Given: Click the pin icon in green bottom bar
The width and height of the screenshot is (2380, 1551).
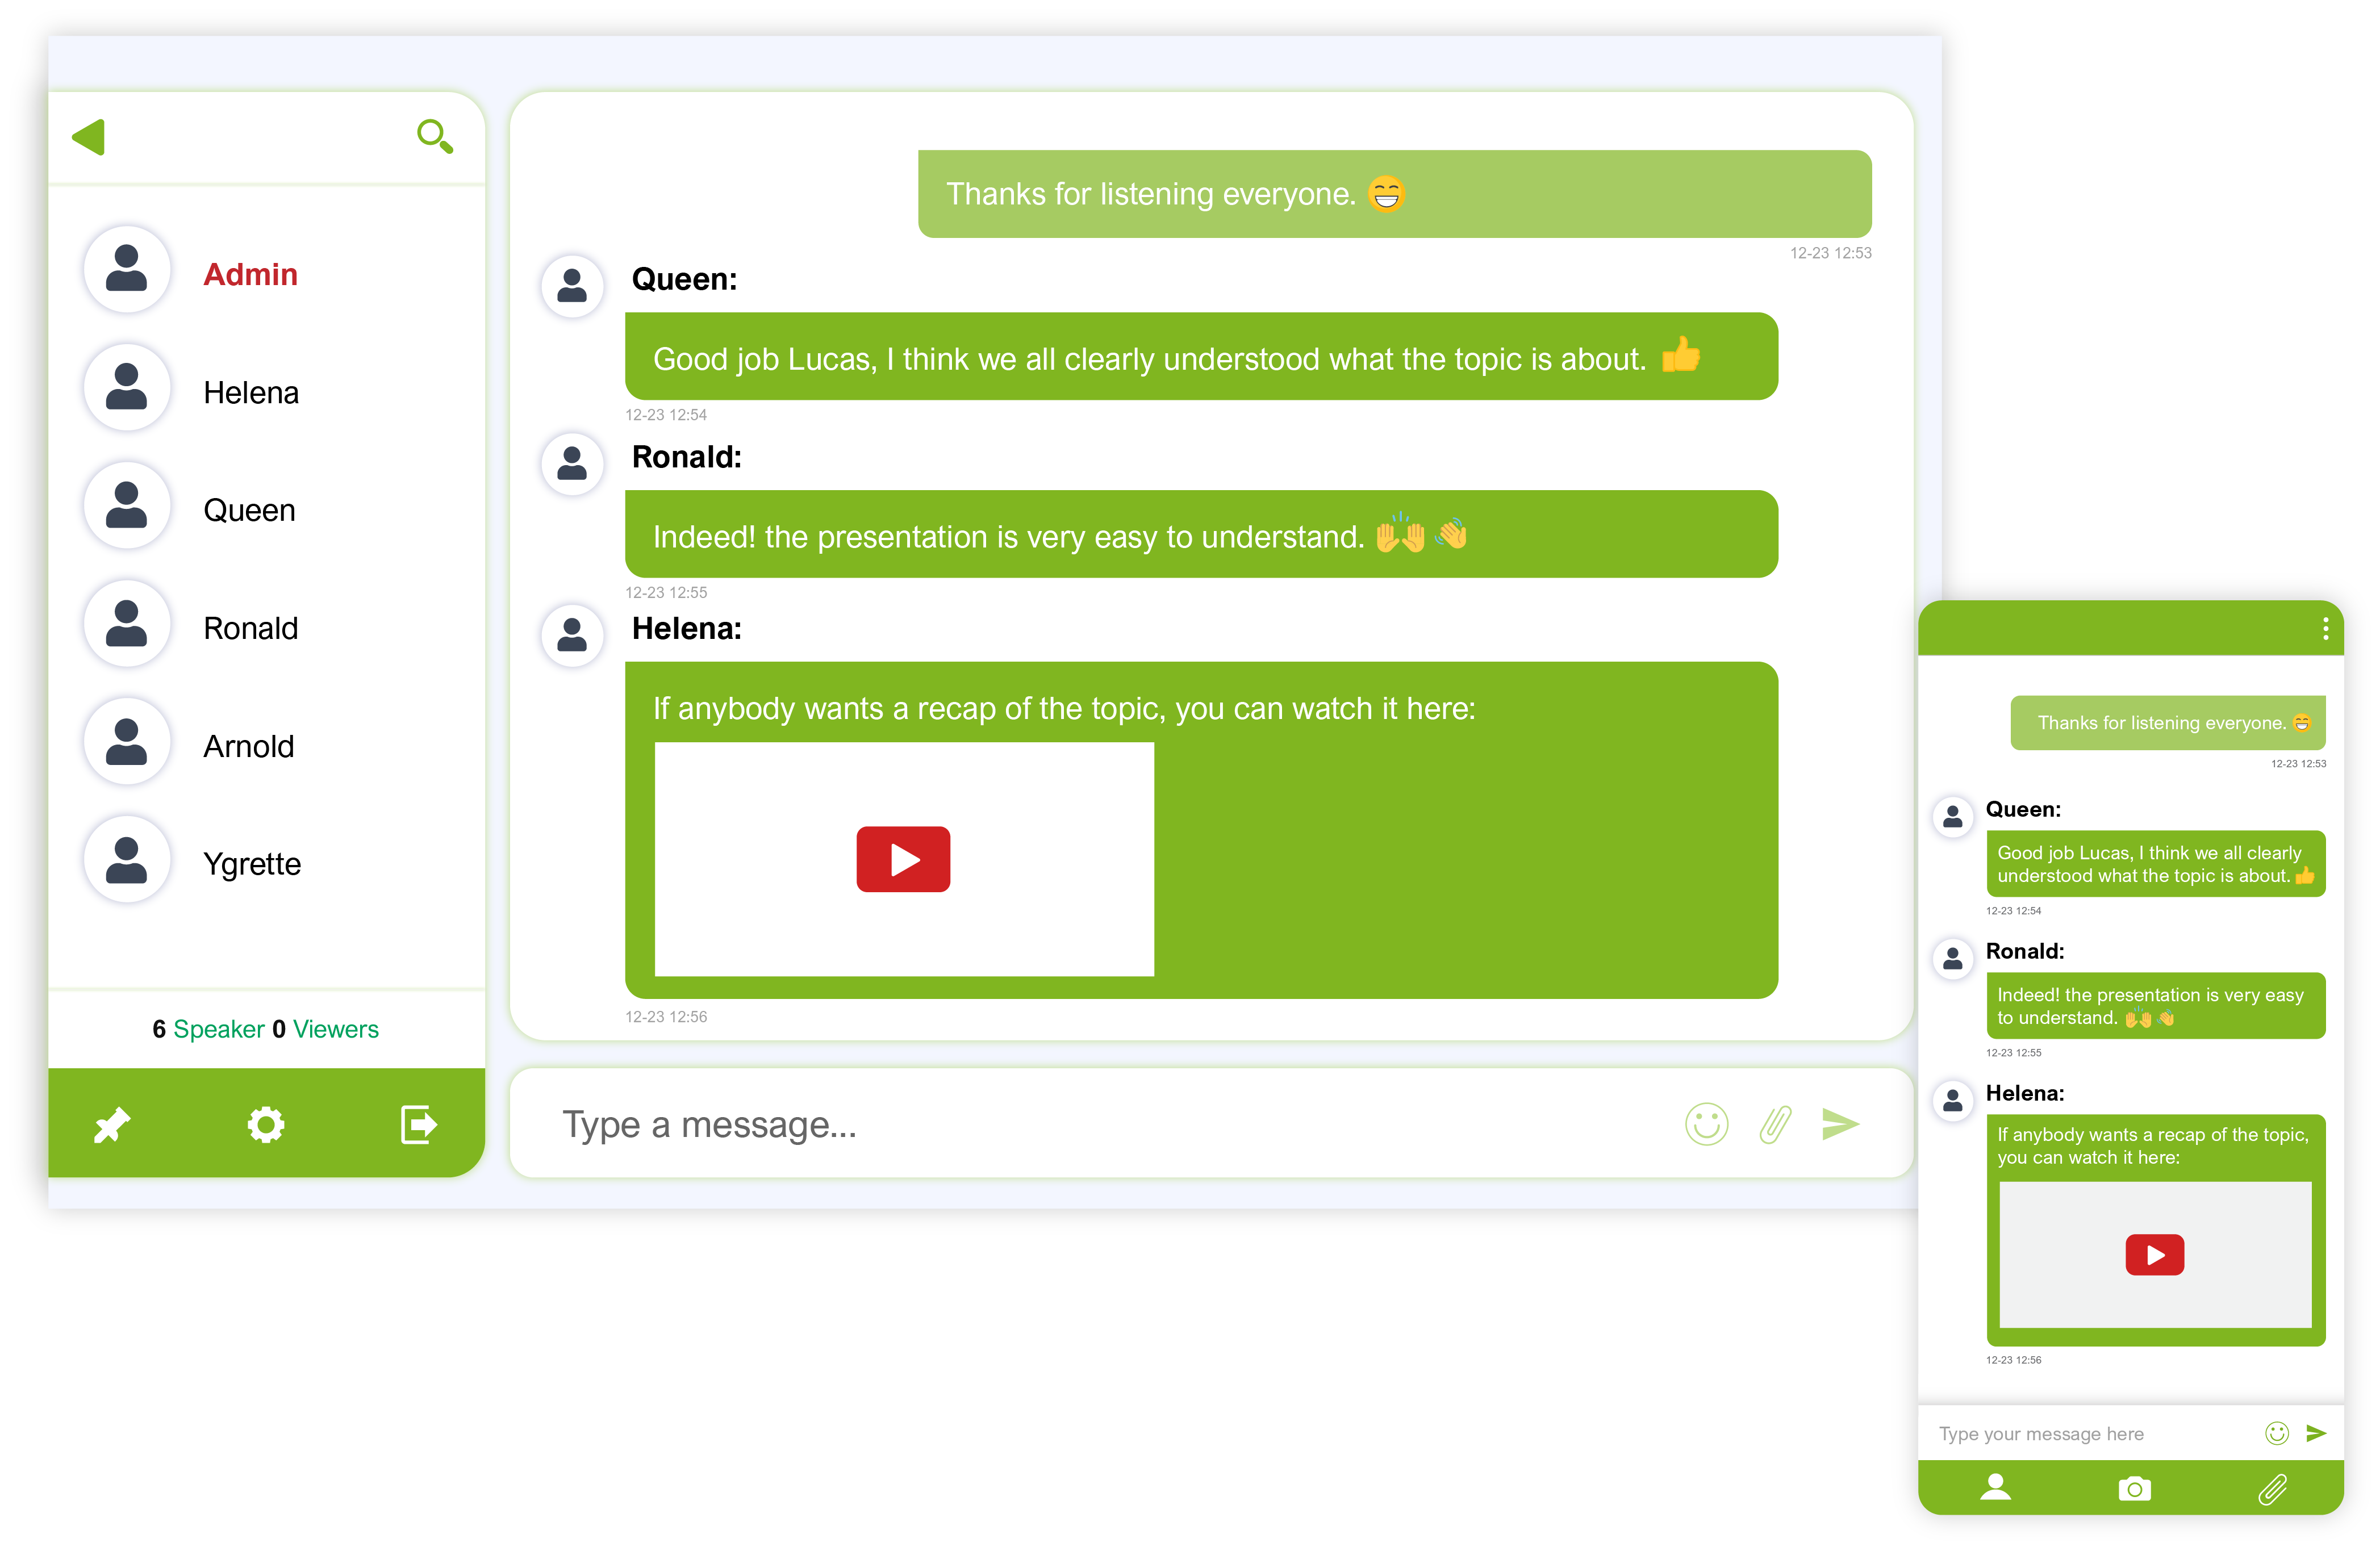Looking at the screenshot, I should pyautogui.click(x=111, y=1125).
